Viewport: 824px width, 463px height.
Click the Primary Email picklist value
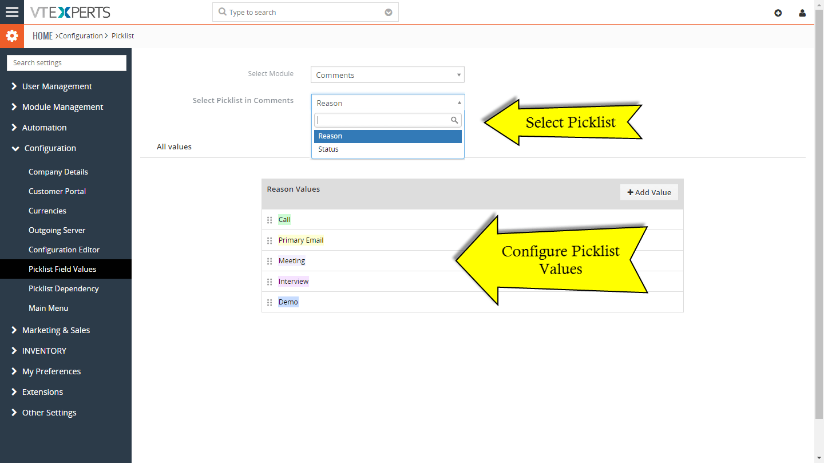click(x=300, y=240)
